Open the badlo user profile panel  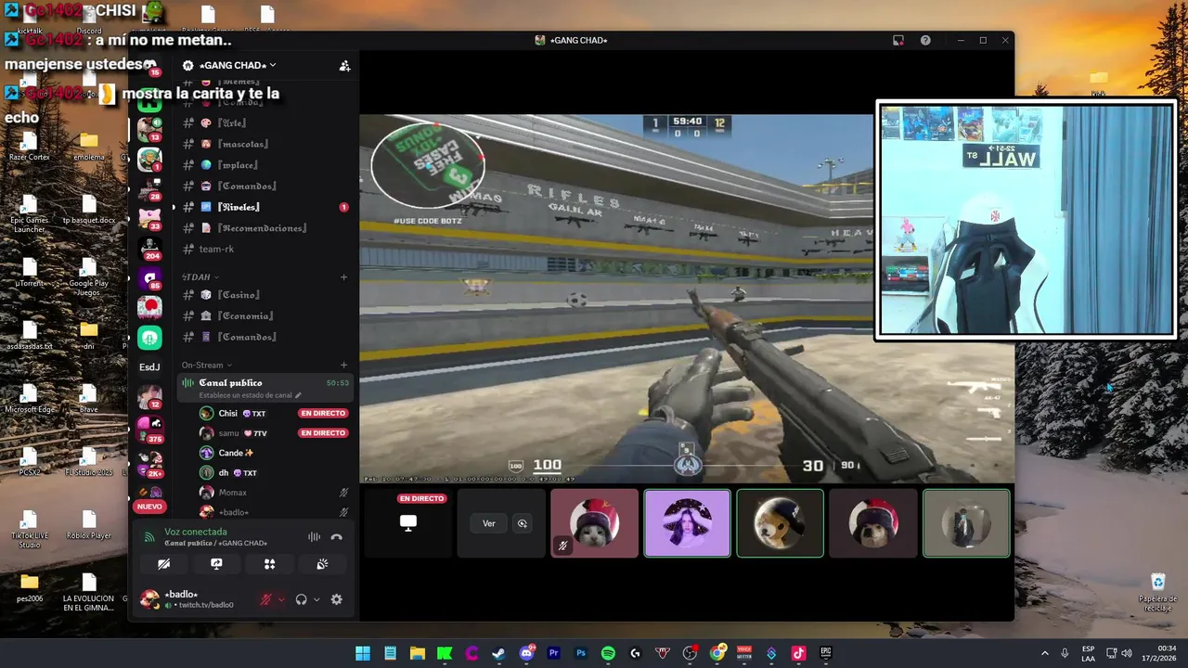point(197,599)
